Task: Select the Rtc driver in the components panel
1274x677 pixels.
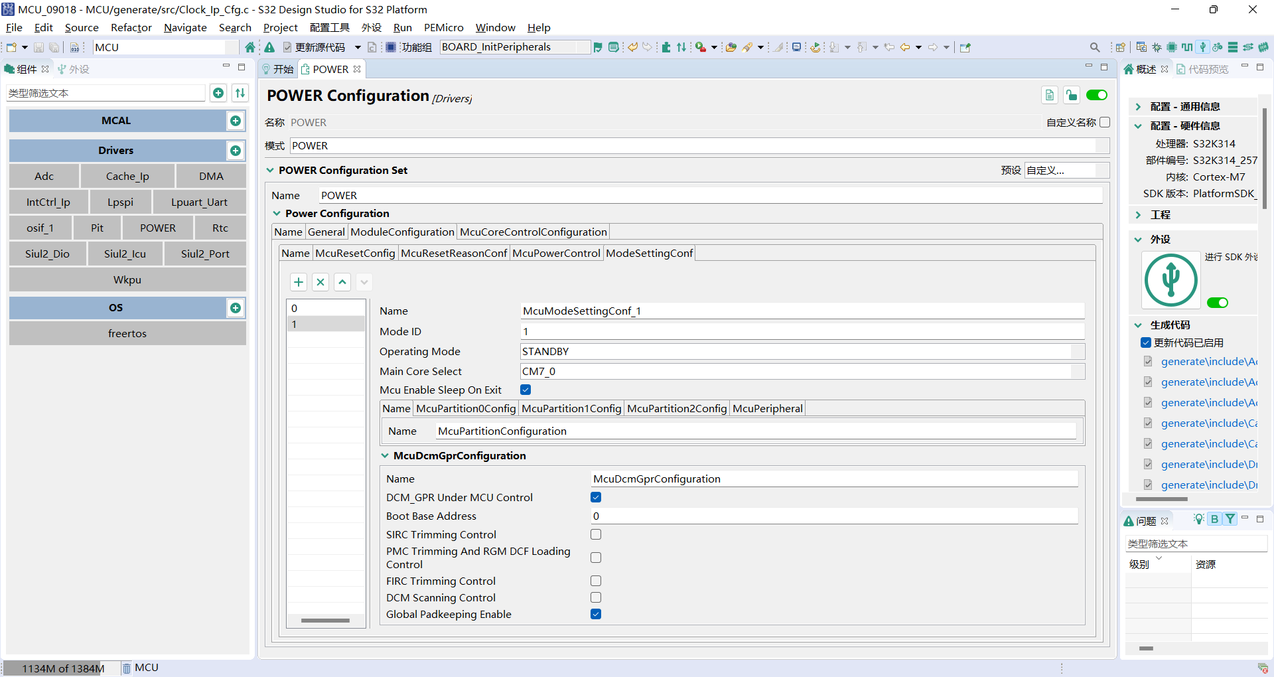Action: (220, 227)
